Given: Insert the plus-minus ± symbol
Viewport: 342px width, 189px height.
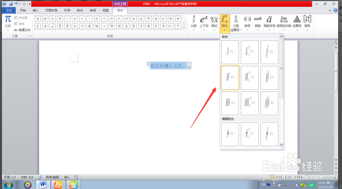Looking at the screenshot, I should (x=38, y=19).
